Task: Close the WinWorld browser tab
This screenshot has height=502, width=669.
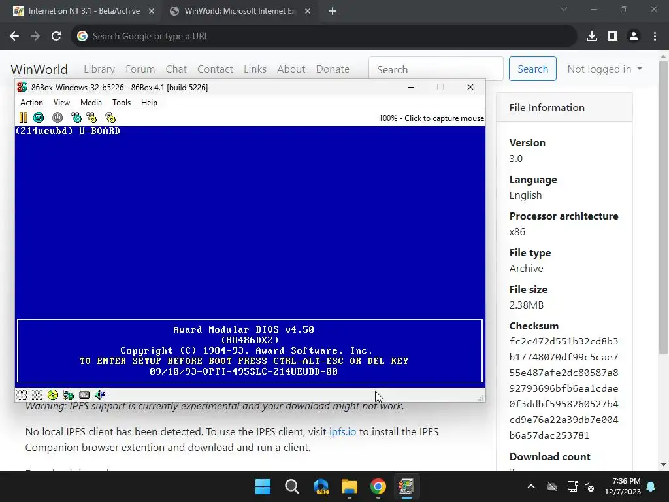Action: (308, 12)
